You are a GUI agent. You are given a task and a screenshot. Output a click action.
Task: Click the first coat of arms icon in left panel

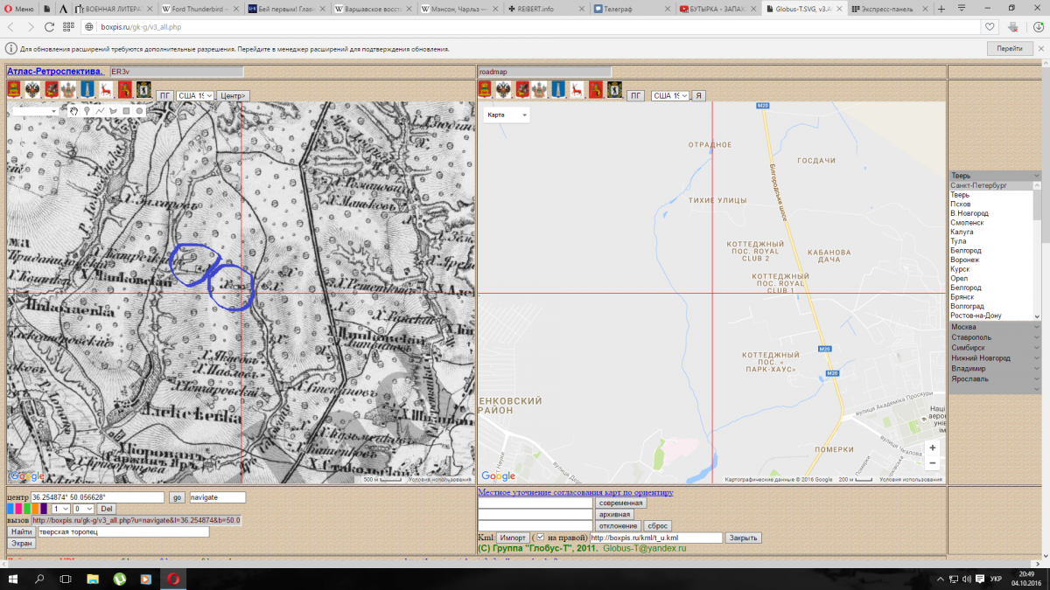(15, 89)
